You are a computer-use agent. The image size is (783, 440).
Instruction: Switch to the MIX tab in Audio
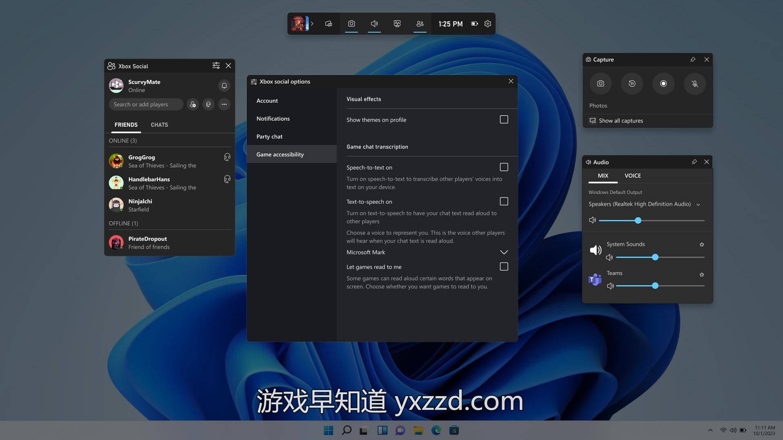(603, 176)
